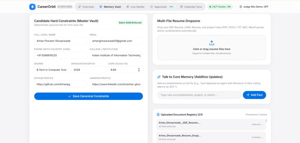This screenshot has width=300, height=143.
Task: Click the Candidate Hard Constraints heading
Action: point(66,21)
